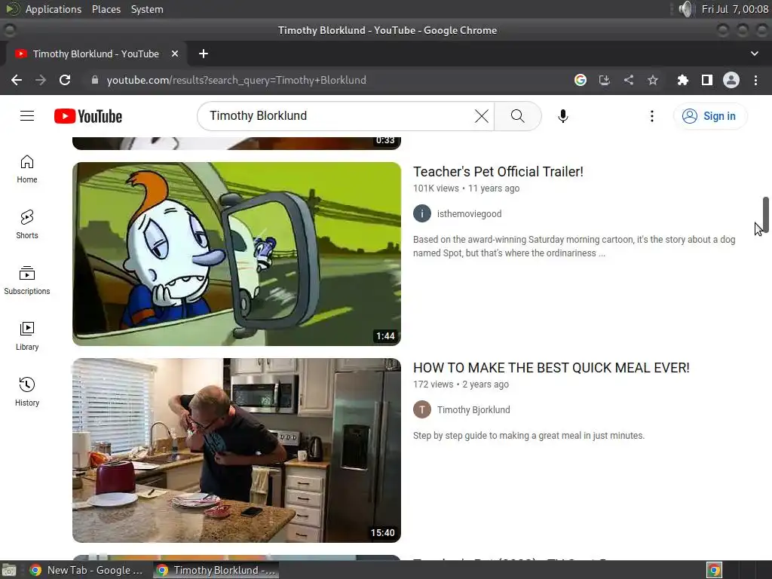The image size is (772, 579).
Task: Open Teacher's Pet Official Trailer thumbnail
Action: 236,254
